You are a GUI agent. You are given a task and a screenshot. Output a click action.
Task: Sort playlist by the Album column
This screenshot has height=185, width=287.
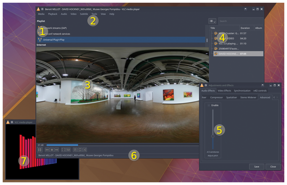coord(259,28)
